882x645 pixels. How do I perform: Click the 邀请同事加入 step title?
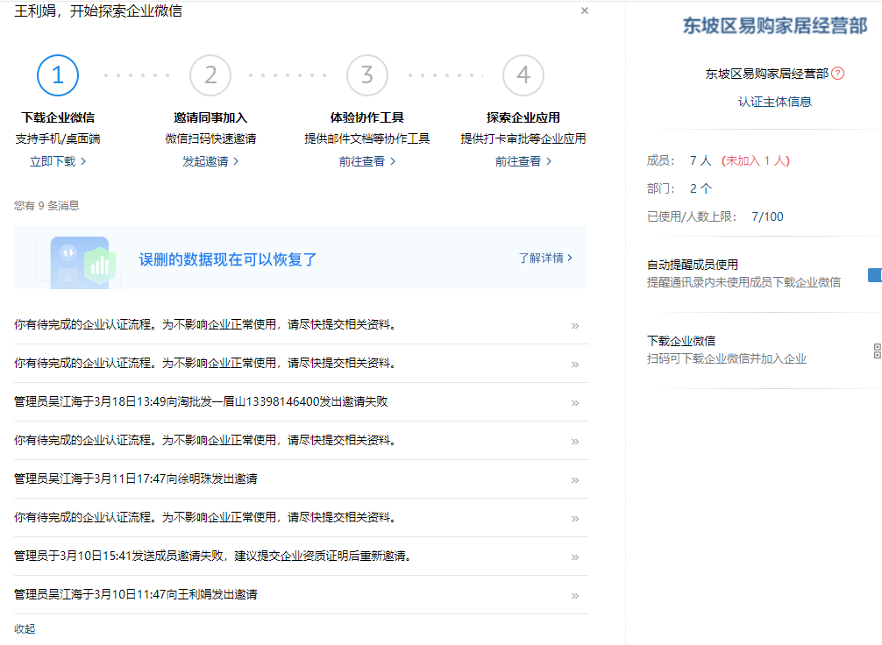pyautogui.click(x=210, y=117)
